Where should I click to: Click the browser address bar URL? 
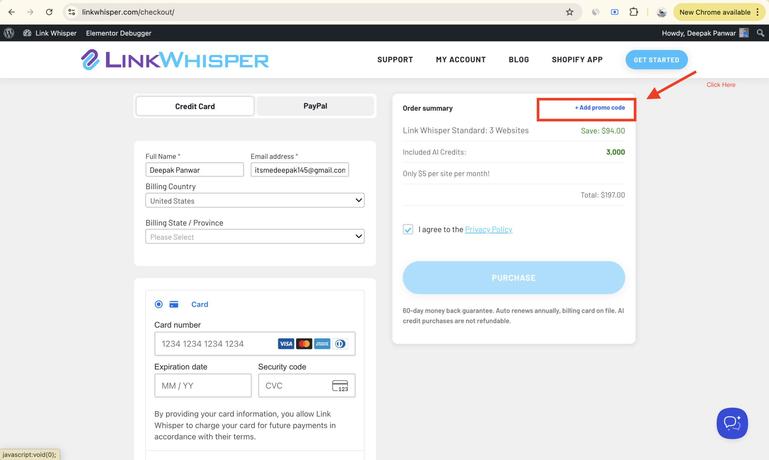[x=128, y=12]
